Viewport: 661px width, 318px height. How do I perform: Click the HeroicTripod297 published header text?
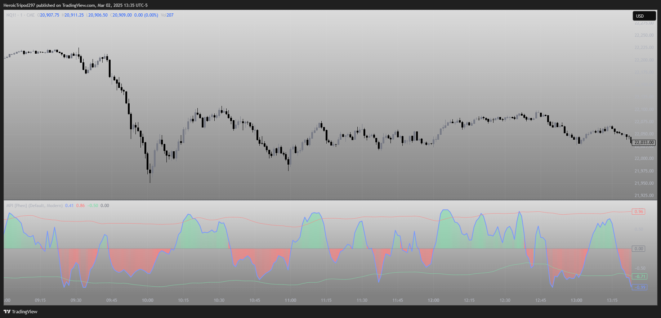pos(76,5)
